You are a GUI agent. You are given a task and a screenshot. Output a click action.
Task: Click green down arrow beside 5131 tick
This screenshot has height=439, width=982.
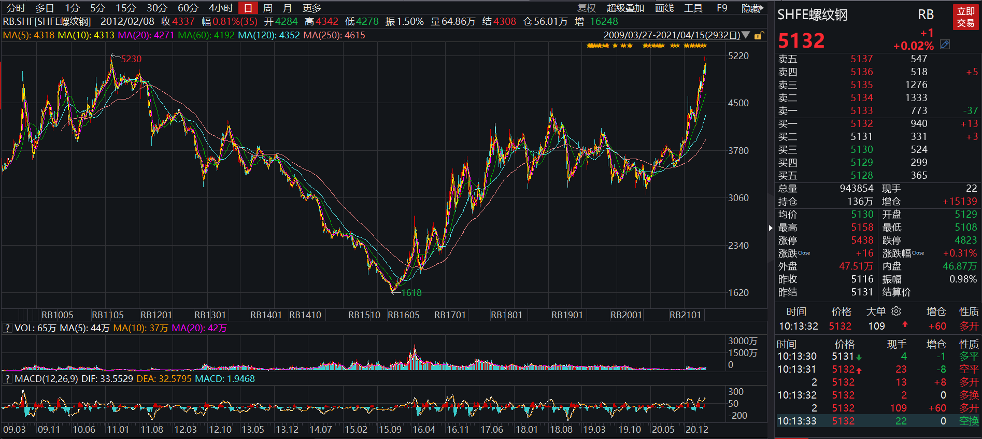coord(859,357)
